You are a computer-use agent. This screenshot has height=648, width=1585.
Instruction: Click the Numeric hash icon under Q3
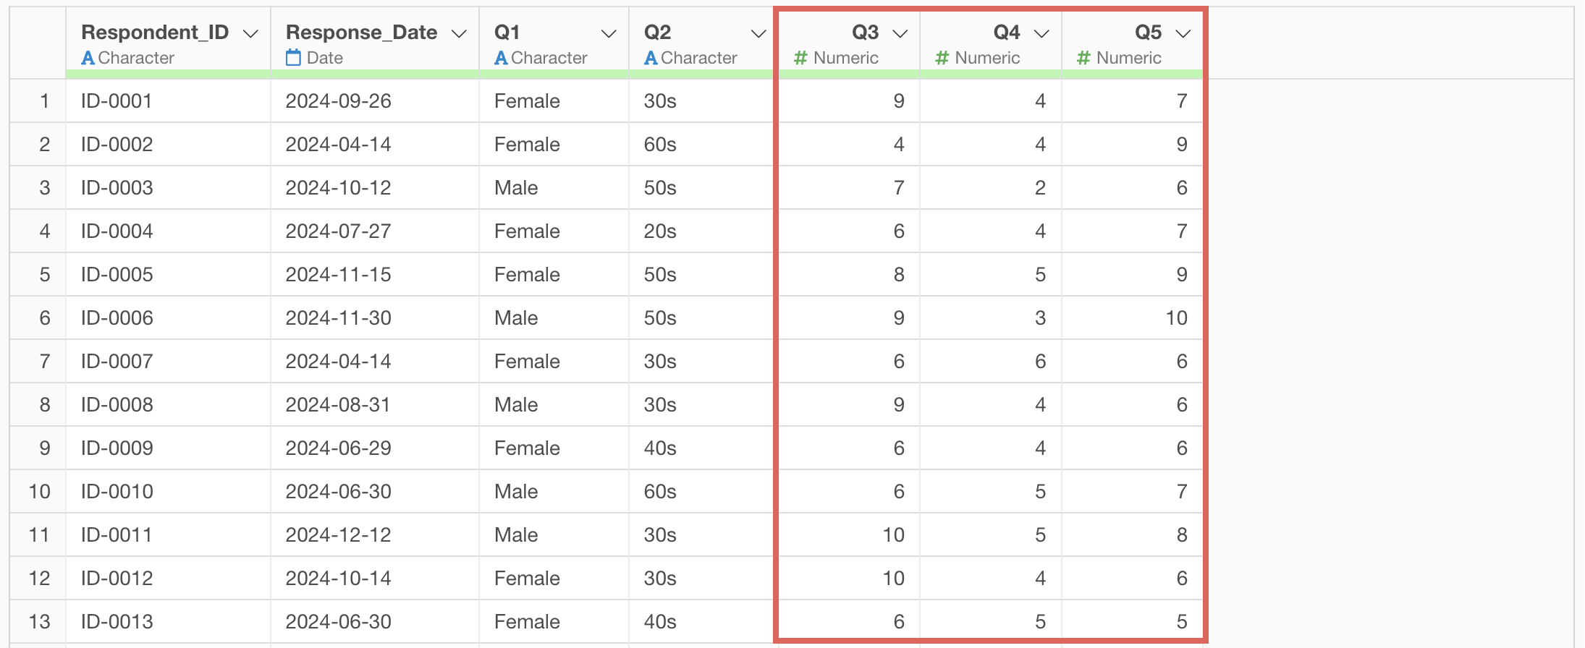(800, 58)
